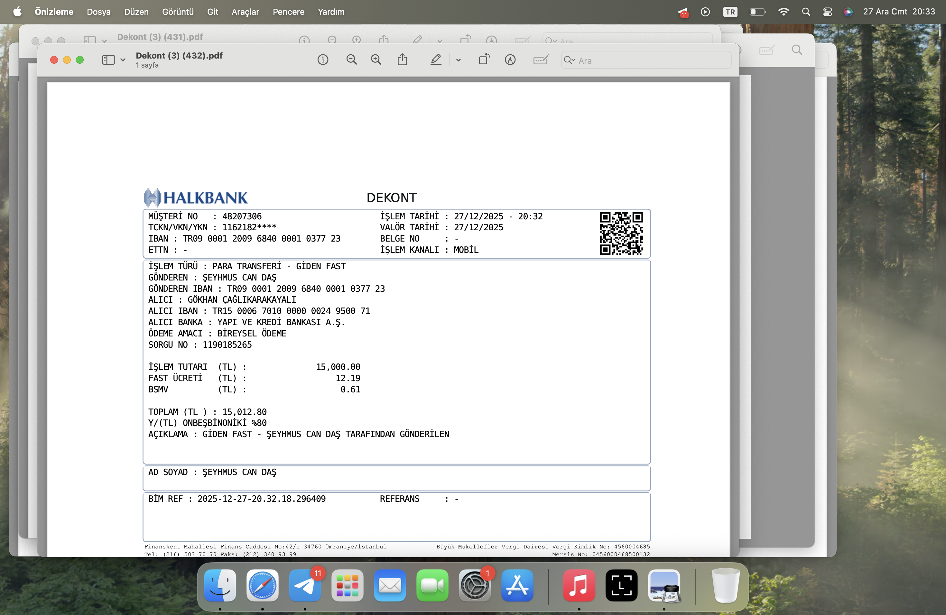Open the Pencere menu
Image resolution: width=946 pixels, height=615 pixels.
point(289,12)
